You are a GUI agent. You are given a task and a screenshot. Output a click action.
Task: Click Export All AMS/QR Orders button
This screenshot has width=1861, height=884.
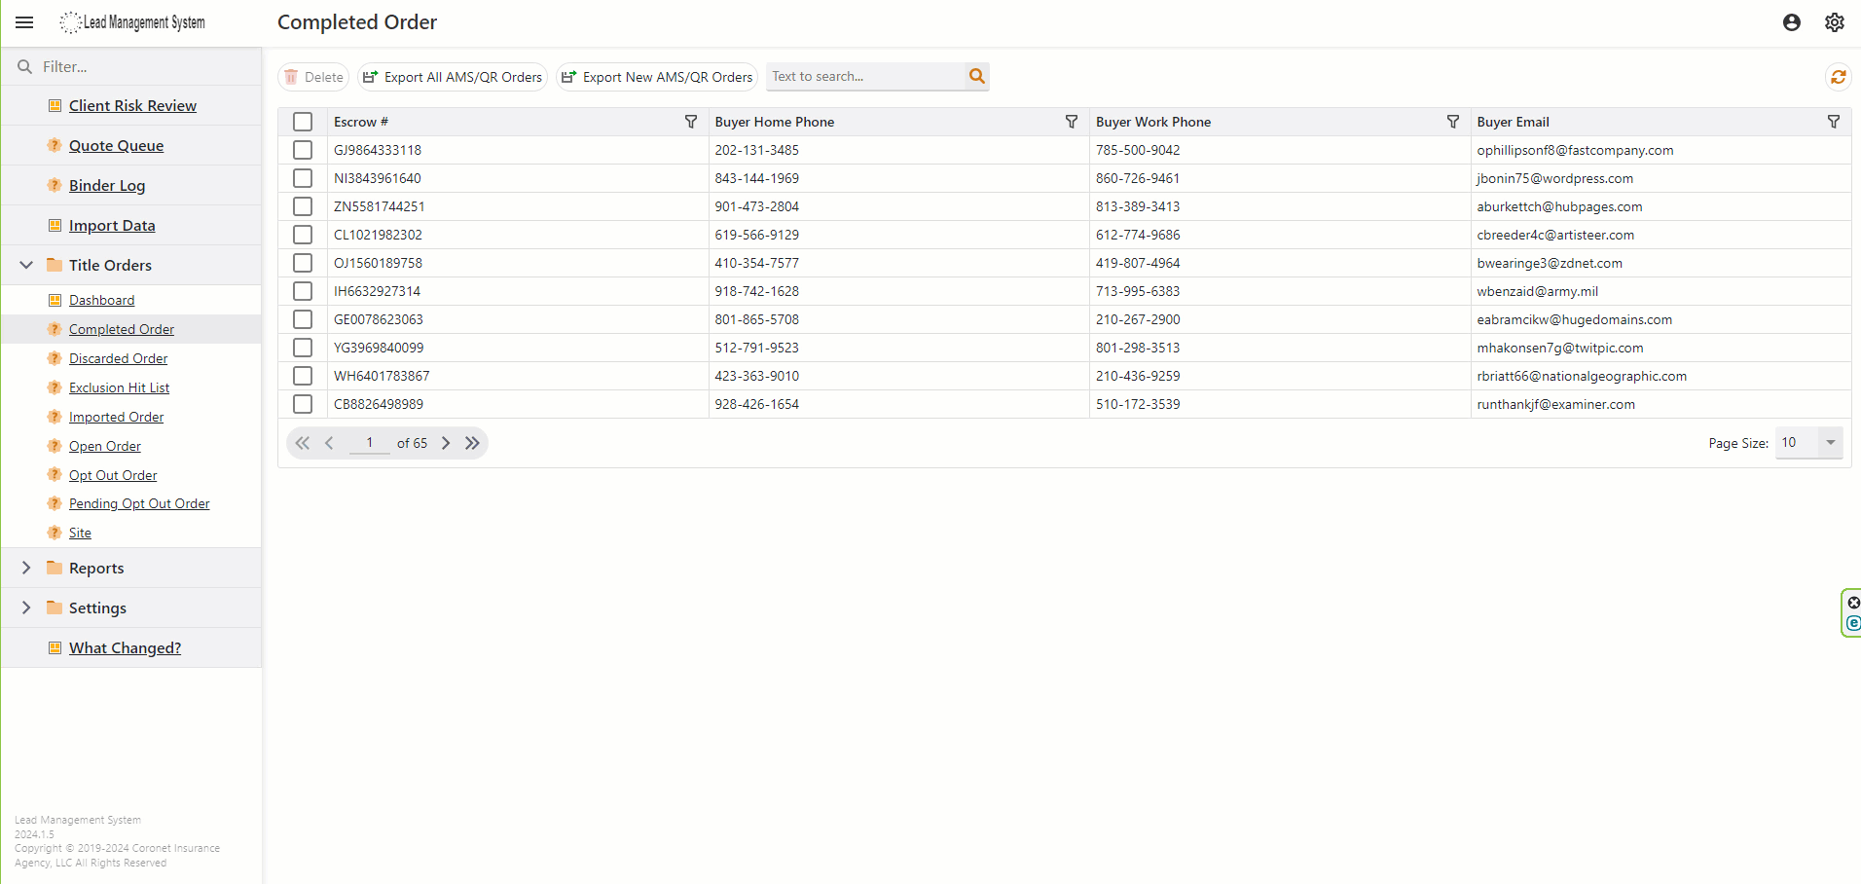pos(453,77)
